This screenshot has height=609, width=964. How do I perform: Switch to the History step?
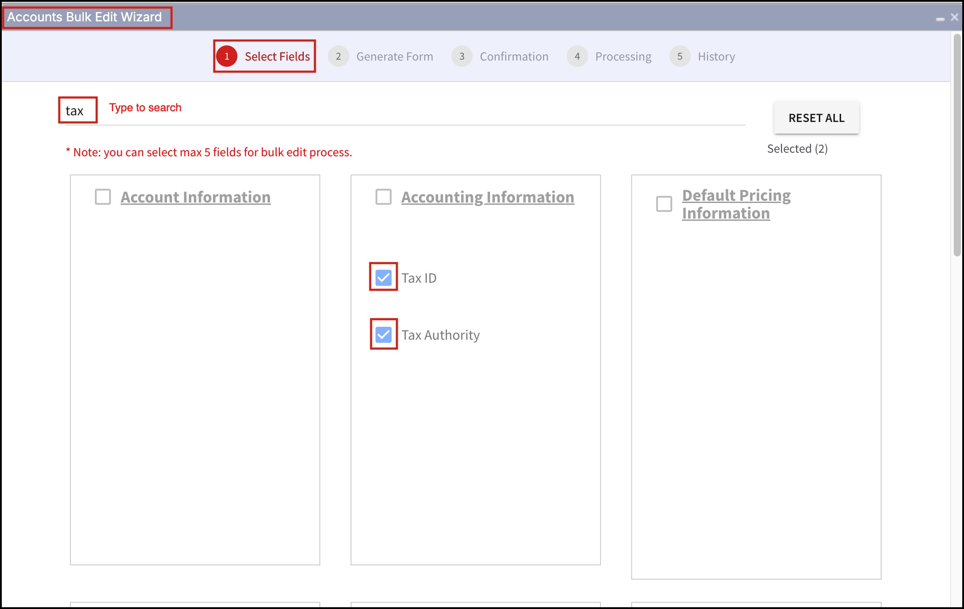pyautogui.click(x=716, y=57)
